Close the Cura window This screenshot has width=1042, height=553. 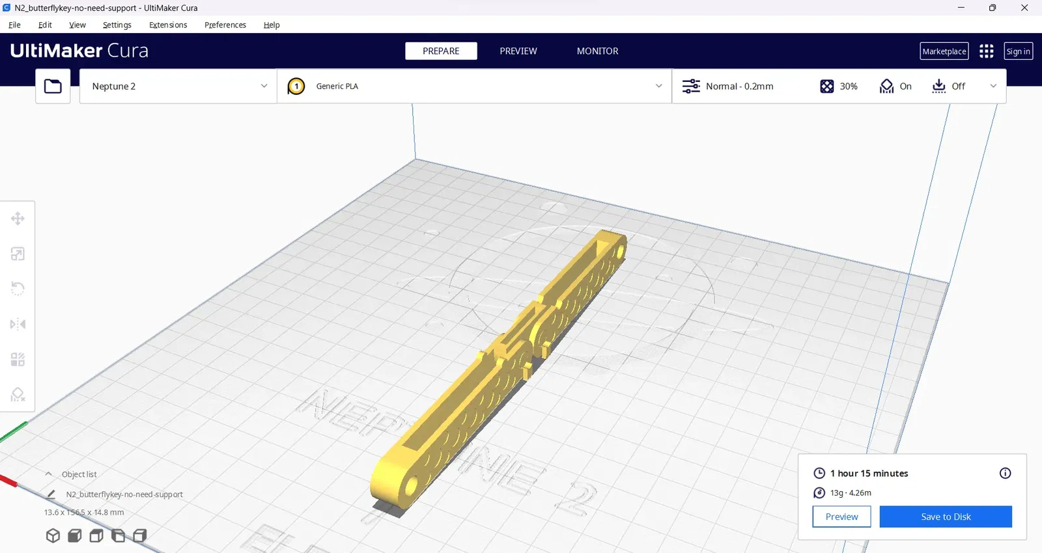pos(1024,8)
